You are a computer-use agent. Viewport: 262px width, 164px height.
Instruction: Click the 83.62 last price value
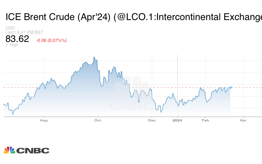click(17, 39)
